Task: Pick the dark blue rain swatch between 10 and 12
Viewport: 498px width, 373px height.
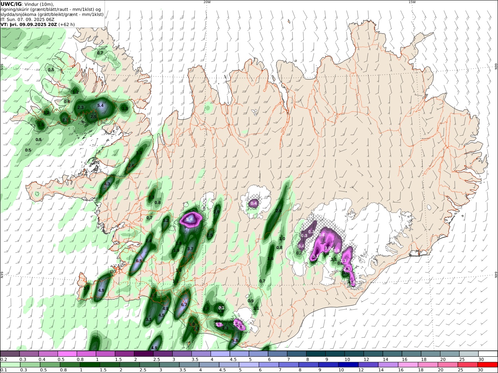Action: (348, 364)
